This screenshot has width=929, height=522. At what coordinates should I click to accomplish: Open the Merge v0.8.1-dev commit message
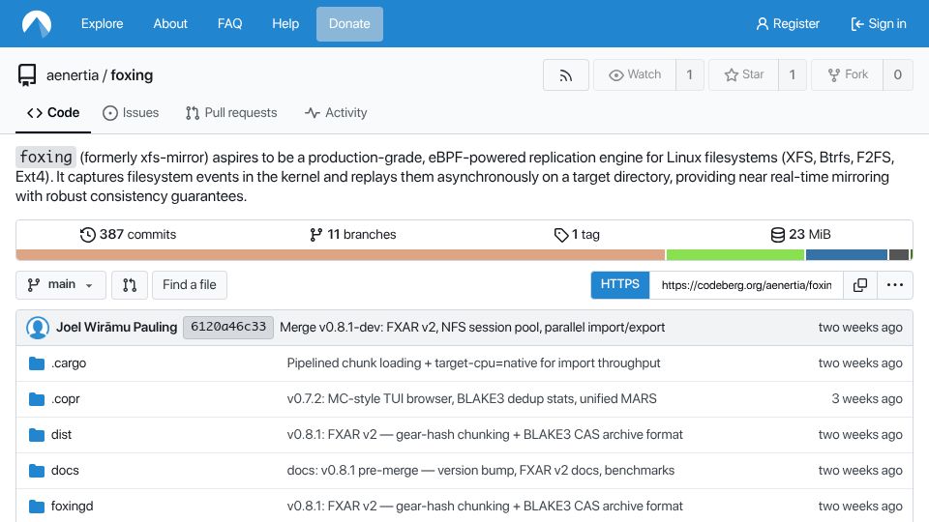472,328
